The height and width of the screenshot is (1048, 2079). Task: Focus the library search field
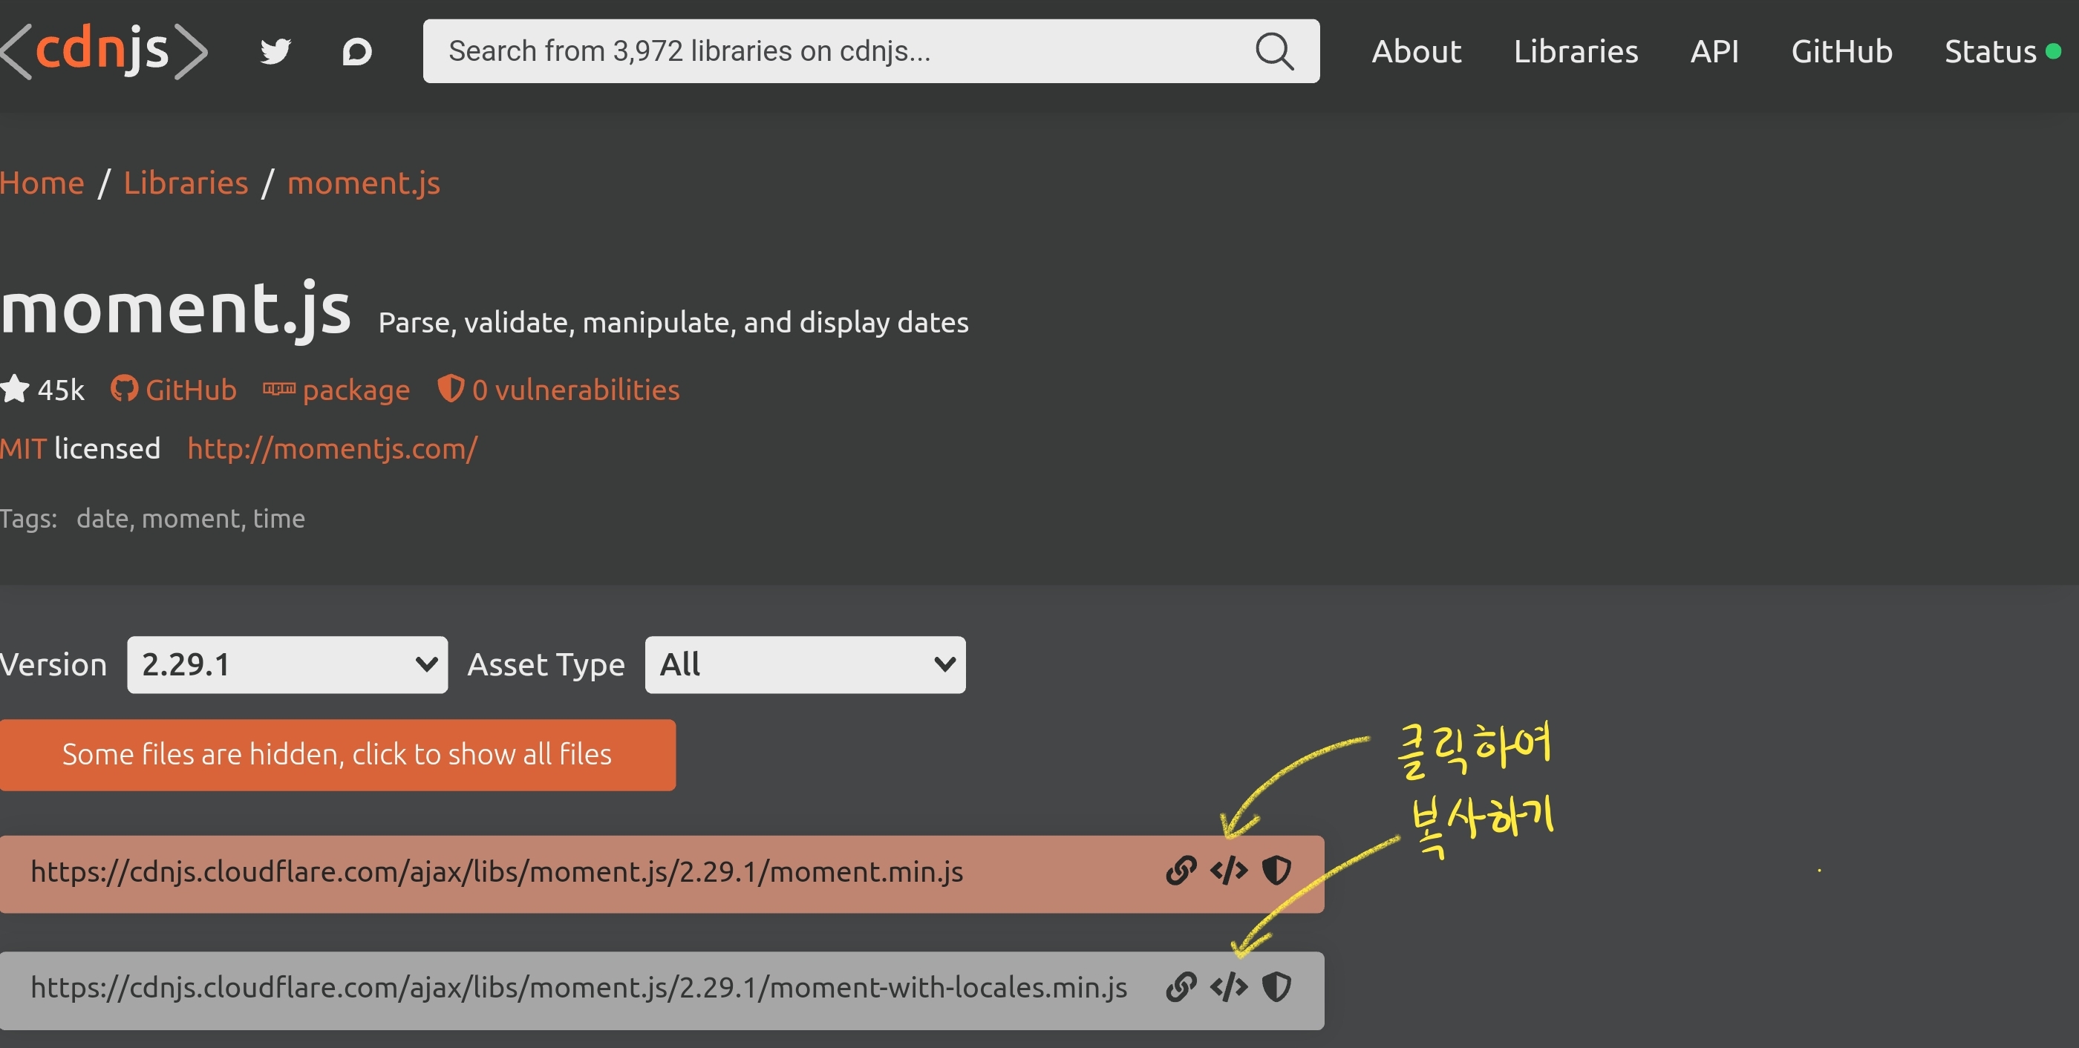[832, 52]
